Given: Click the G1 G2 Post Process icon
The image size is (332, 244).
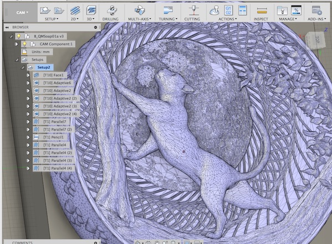Looking at the screenshot, I should 228,10.
